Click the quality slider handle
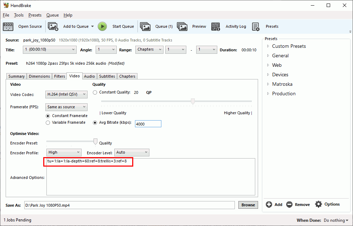Image resolution: width=353 pixels, height=226 pixels. (193, 102)
